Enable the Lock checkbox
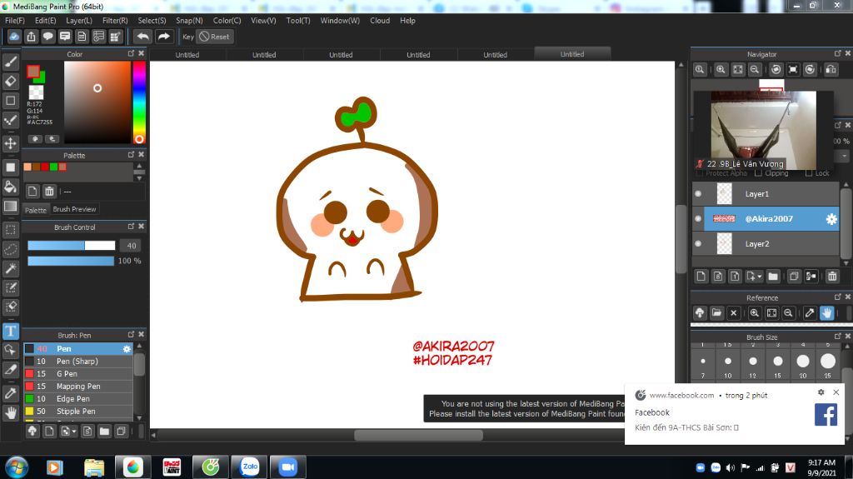Screen dimensions: 853x479 tap(809, 173)
